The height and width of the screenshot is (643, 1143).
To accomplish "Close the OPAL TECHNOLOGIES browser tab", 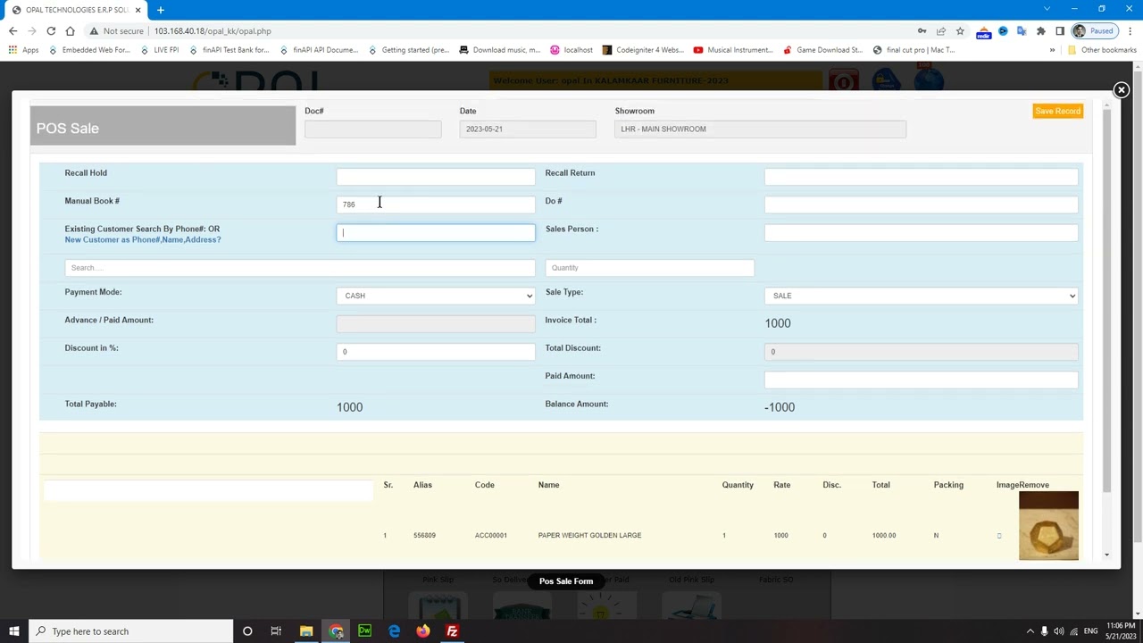I will [138, 10].
